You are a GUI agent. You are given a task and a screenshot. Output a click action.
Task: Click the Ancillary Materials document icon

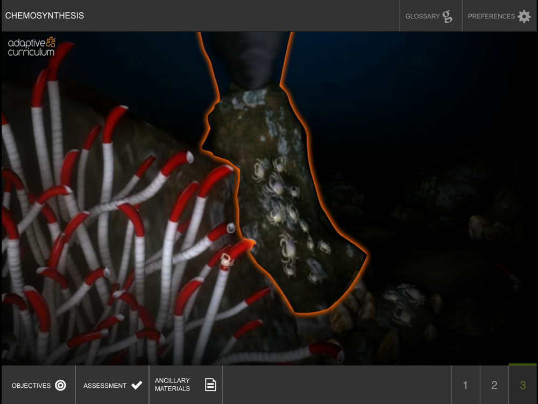coord(210,385)
